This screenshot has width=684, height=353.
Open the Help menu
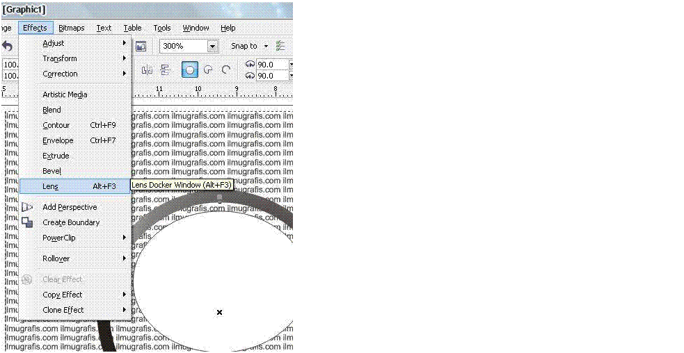[x=228, y=28]
